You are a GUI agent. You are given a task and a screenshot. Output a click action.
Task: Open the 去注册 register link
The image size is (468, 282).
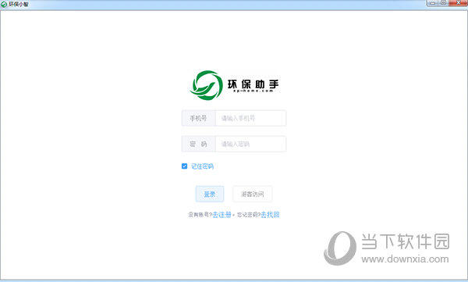click(x=222, y=215)
